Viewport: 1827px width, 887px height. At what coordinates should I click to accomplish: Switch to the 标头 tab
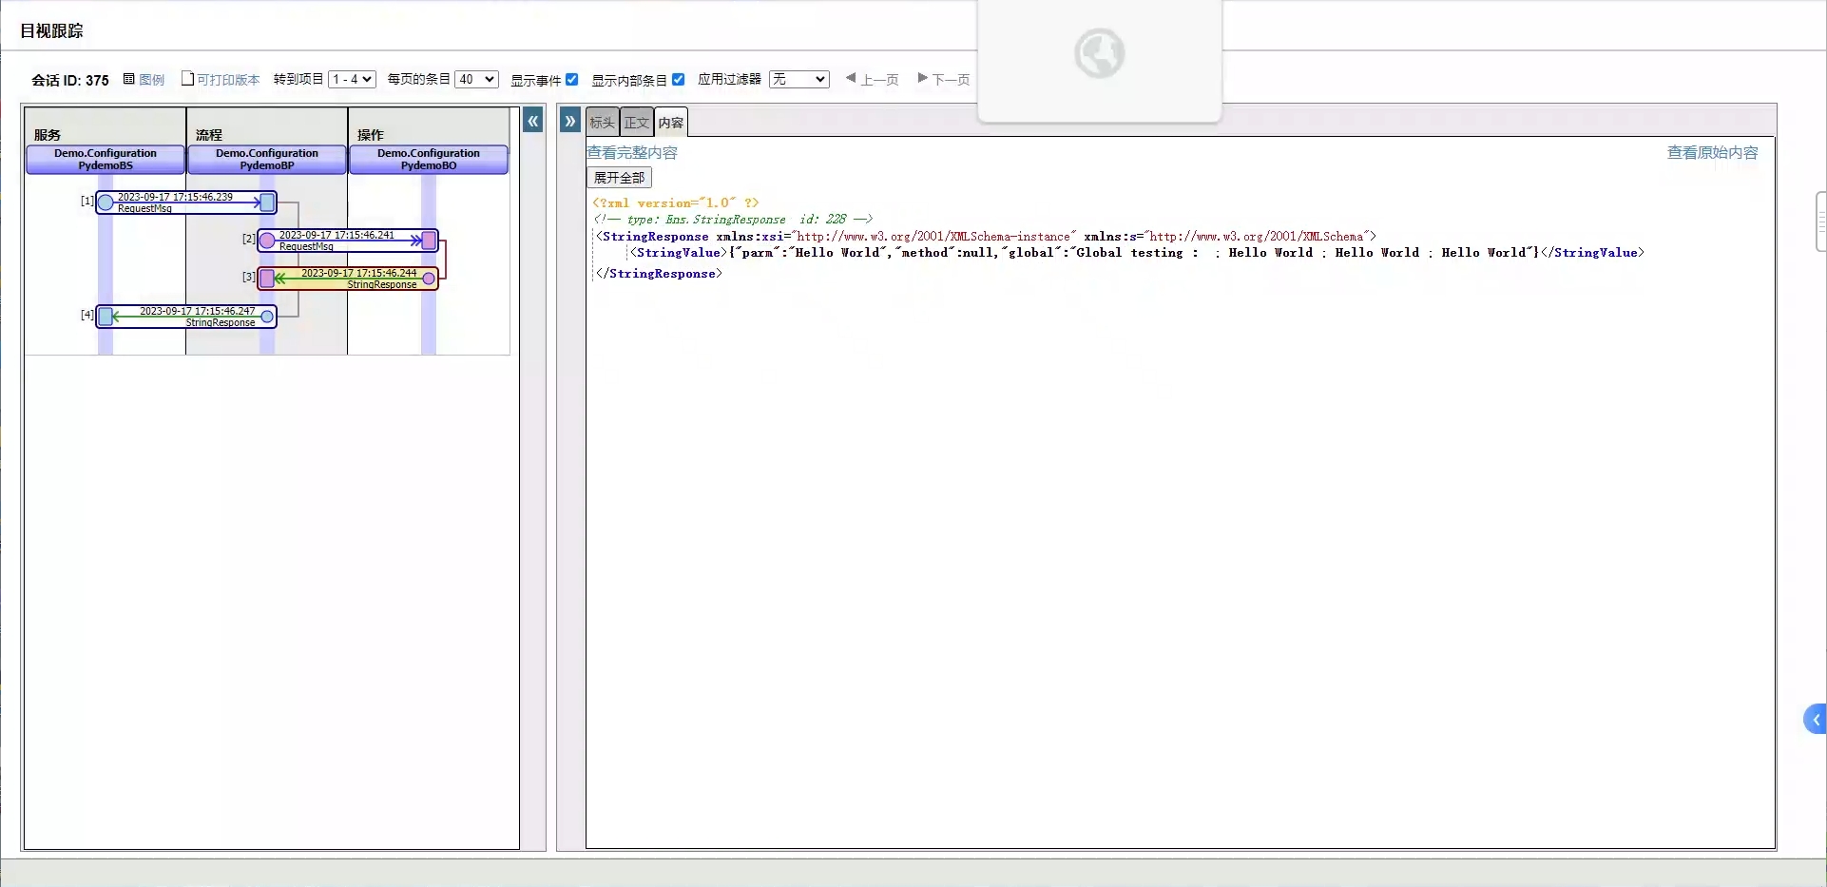602,123
